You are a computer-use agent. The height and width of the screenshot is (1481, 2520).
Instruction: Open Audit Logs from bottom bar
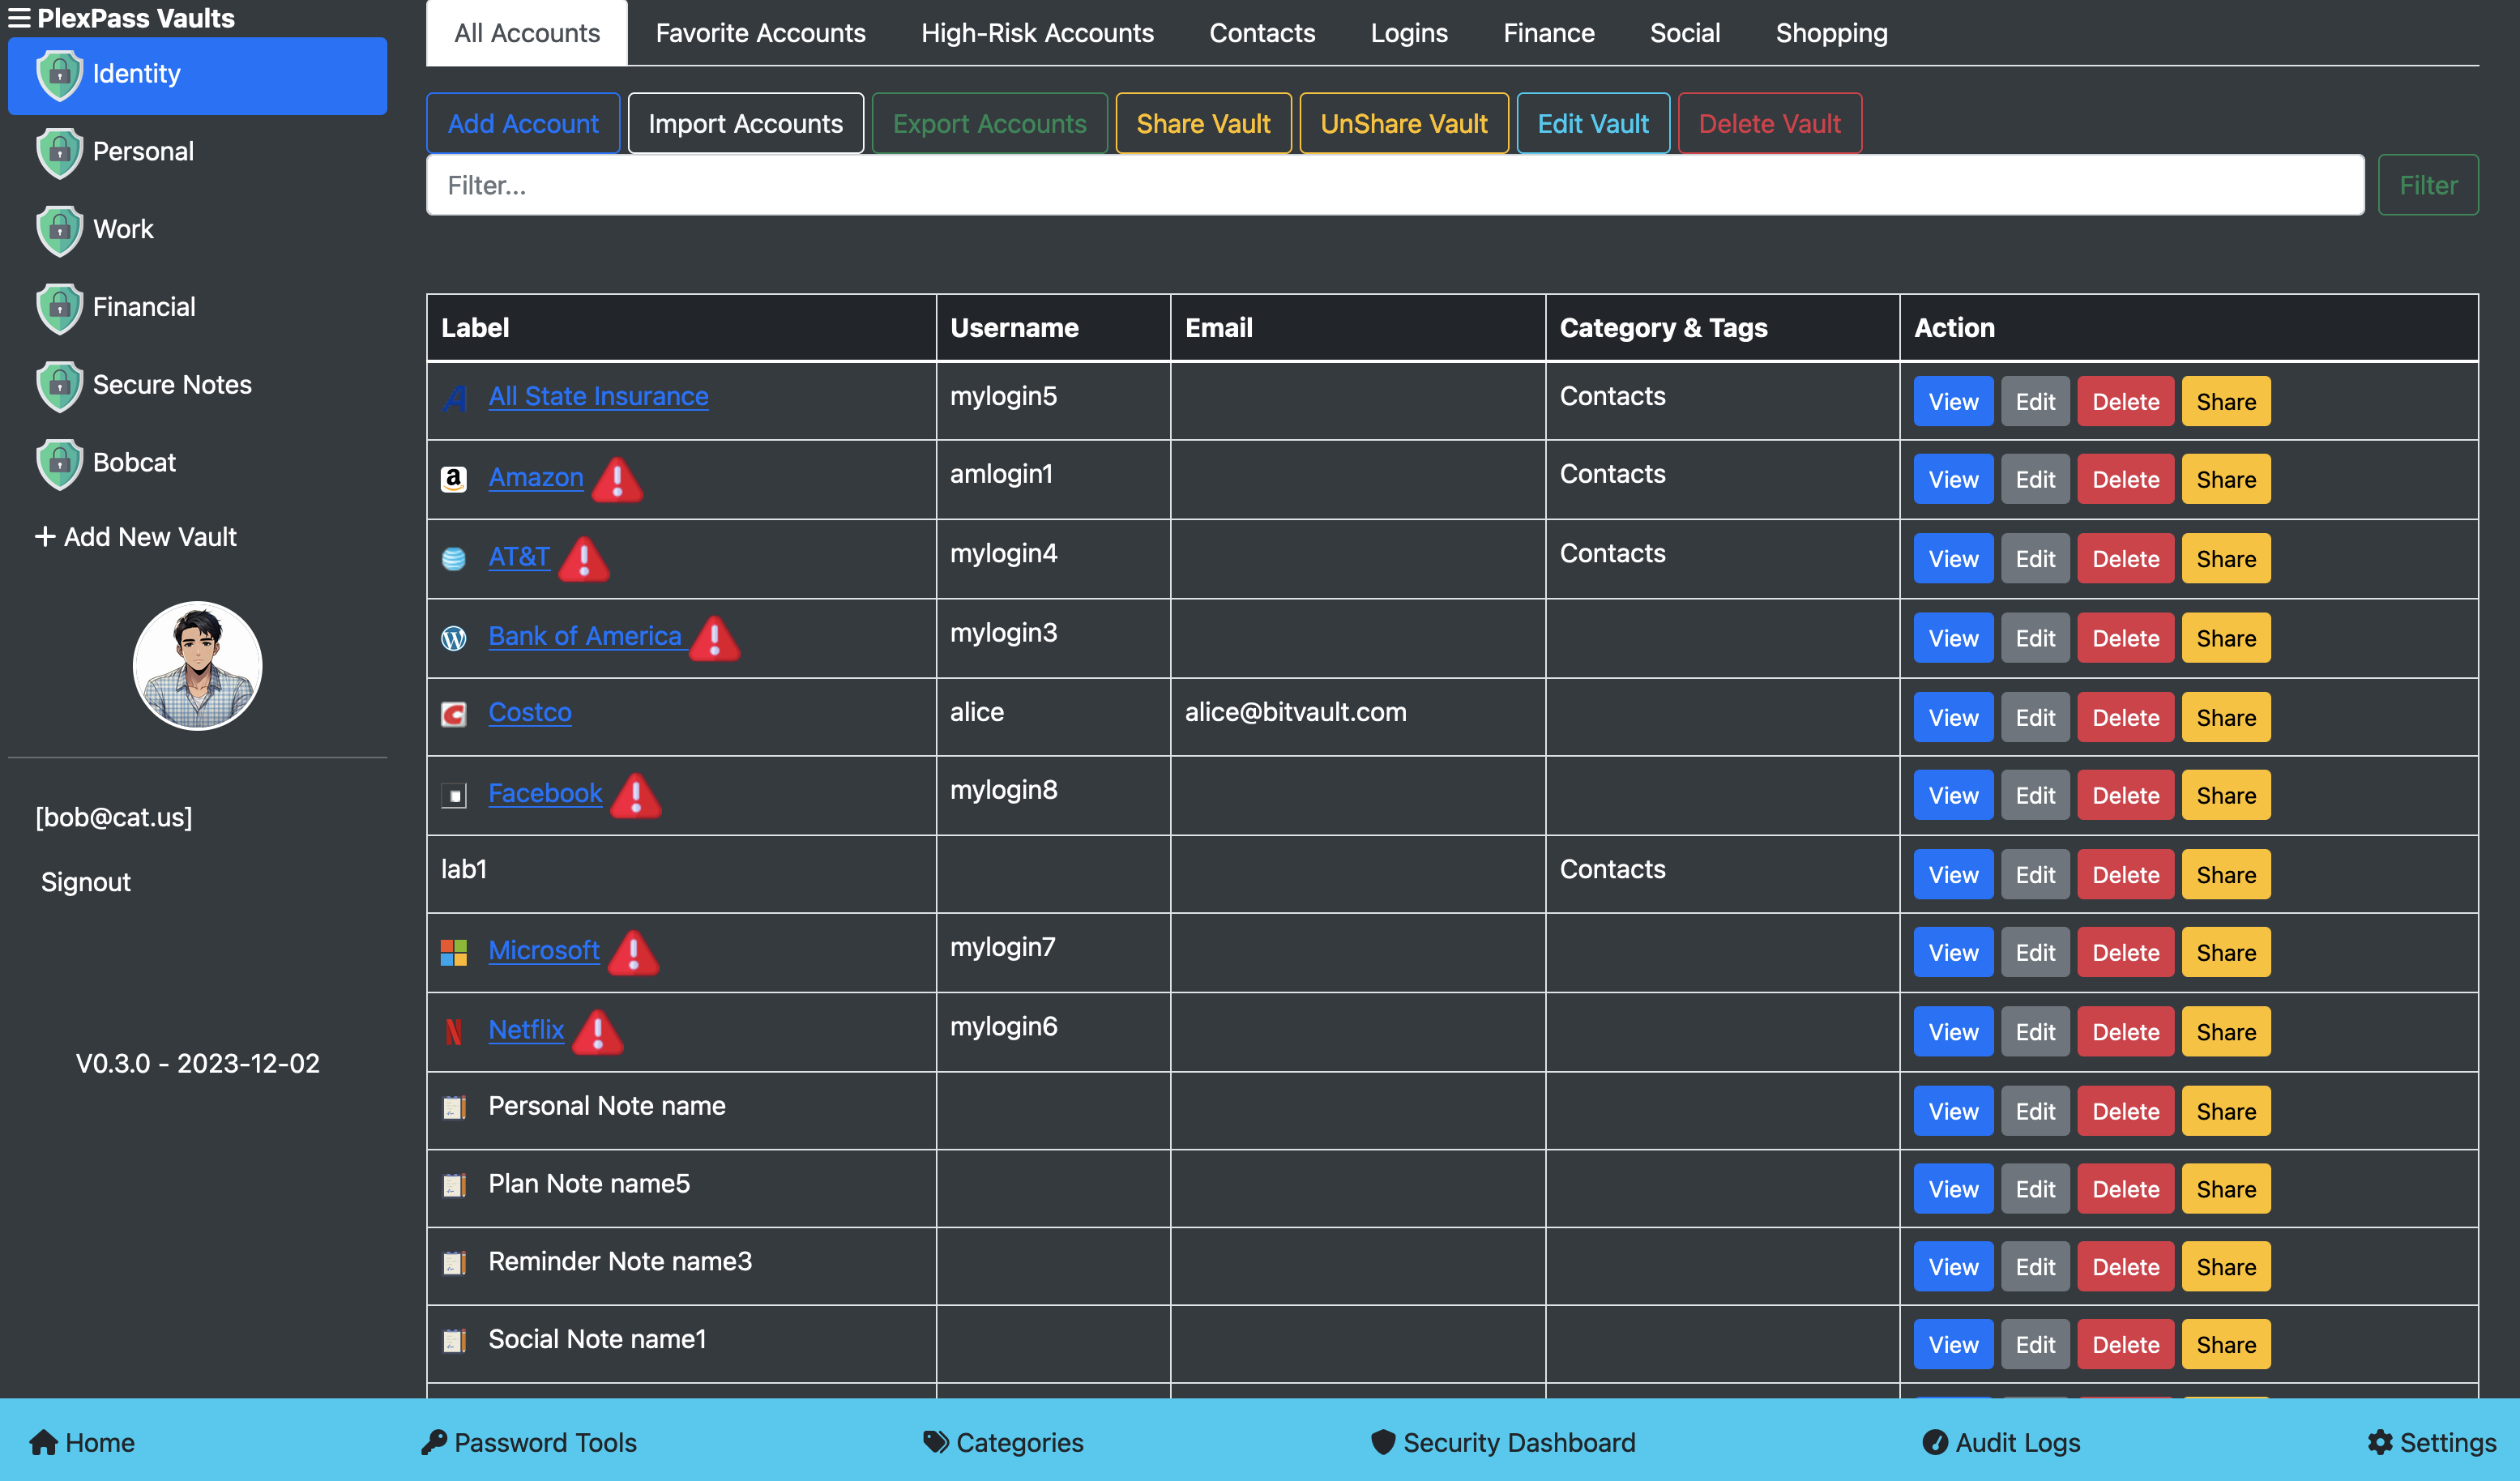point(2001,1442)
